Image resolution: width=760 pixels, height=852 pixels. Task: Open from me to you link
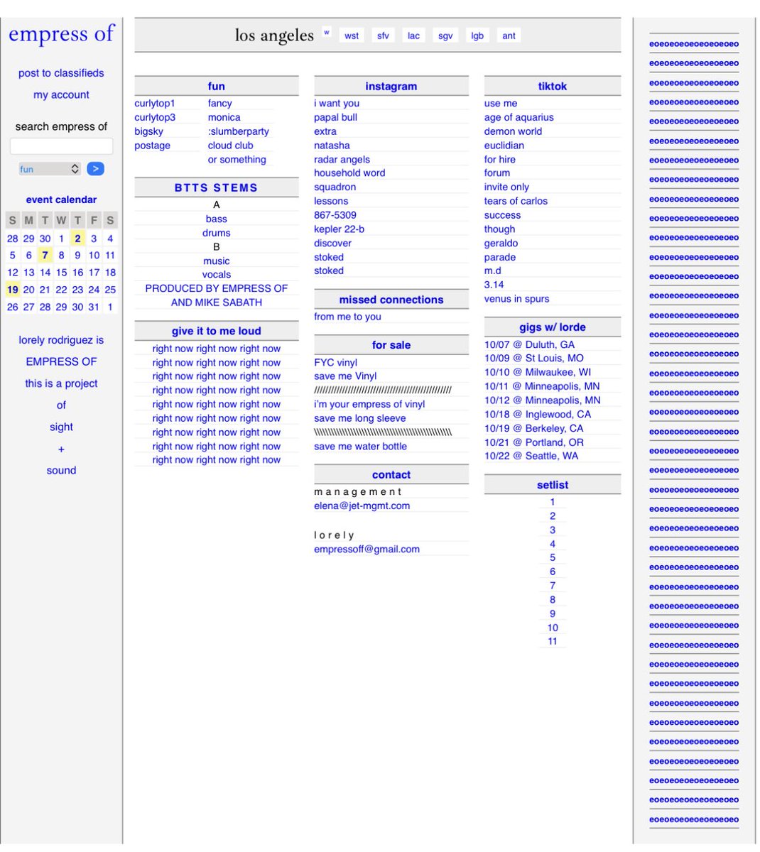pyautogui.click(x=348, y=317)
